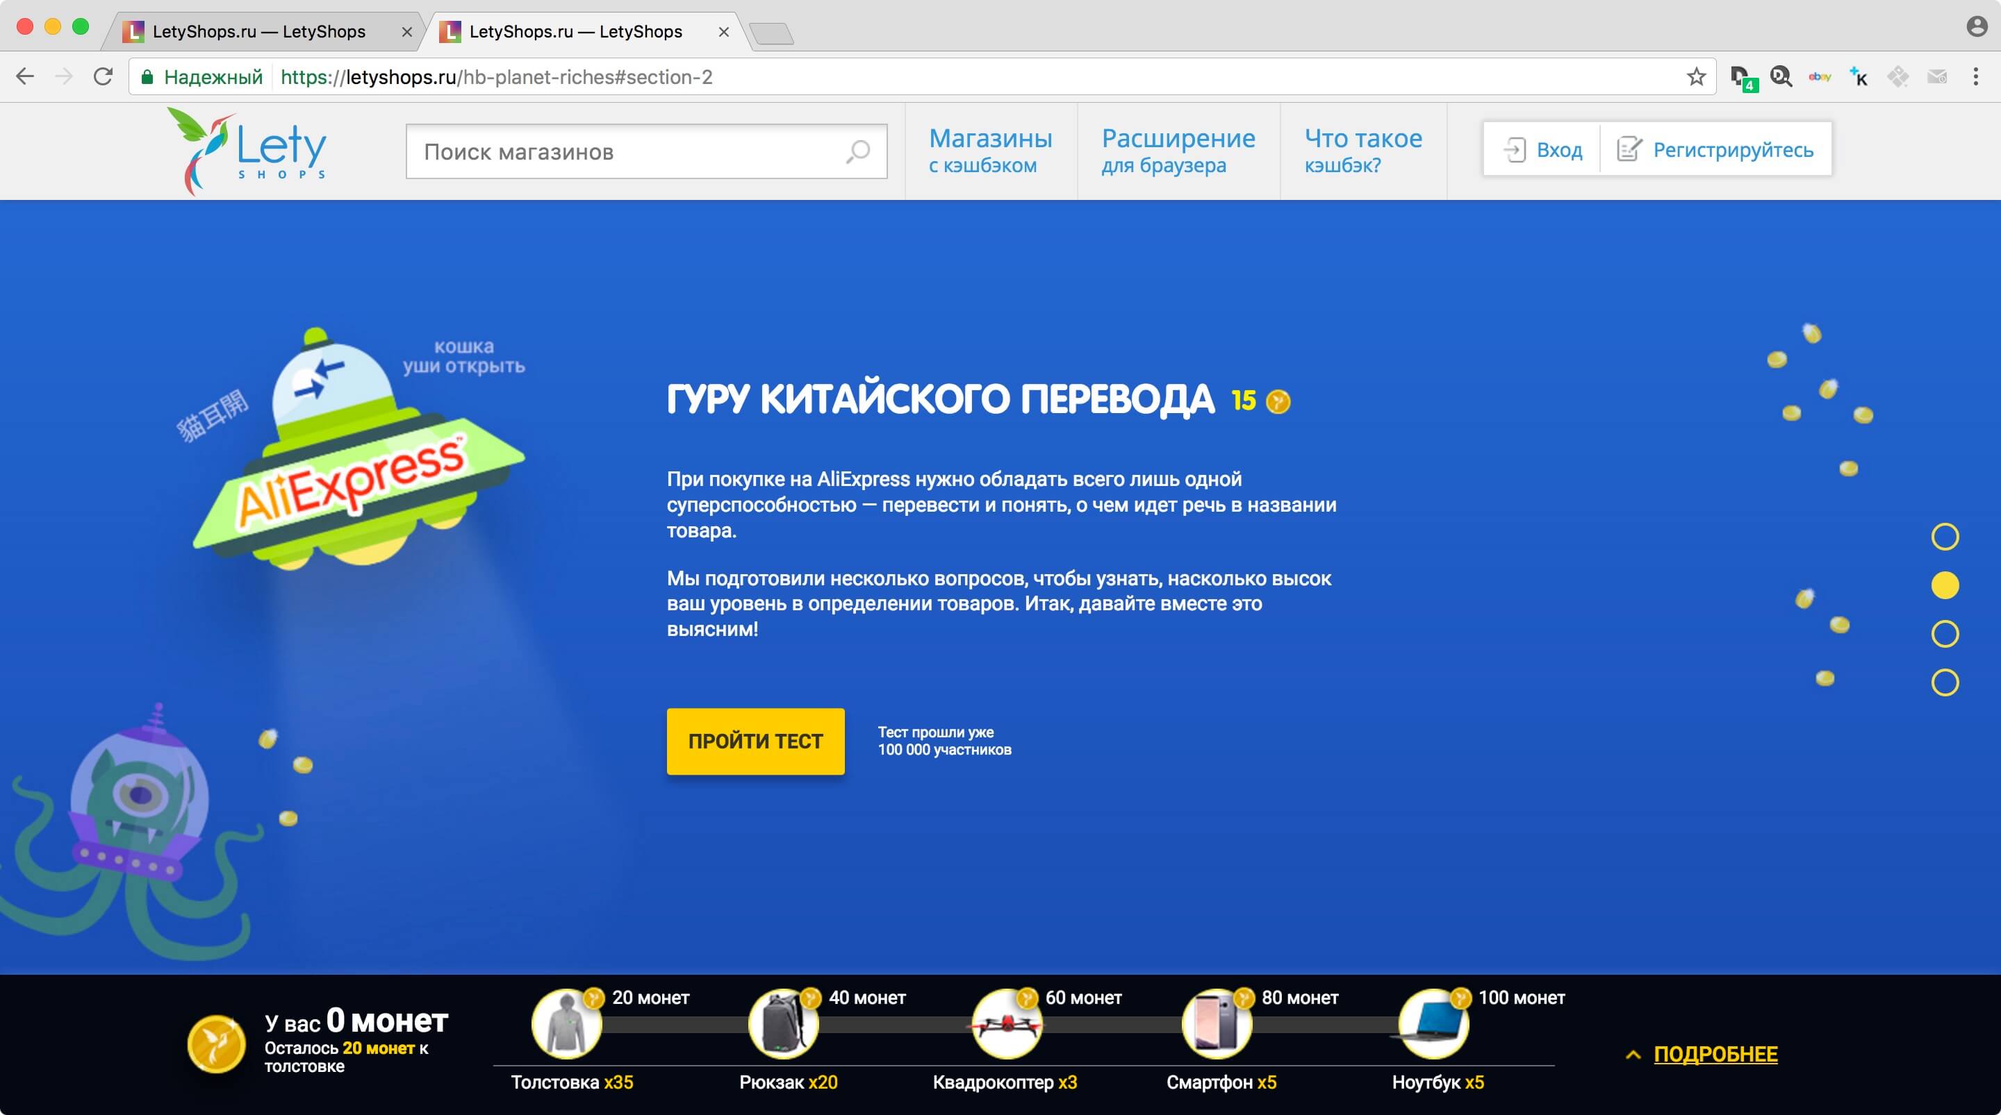Expand details with the ПОДРОБНЕЕ chevron arrow
Screen dimensions: 2001x1115
click(1633, 1055)
